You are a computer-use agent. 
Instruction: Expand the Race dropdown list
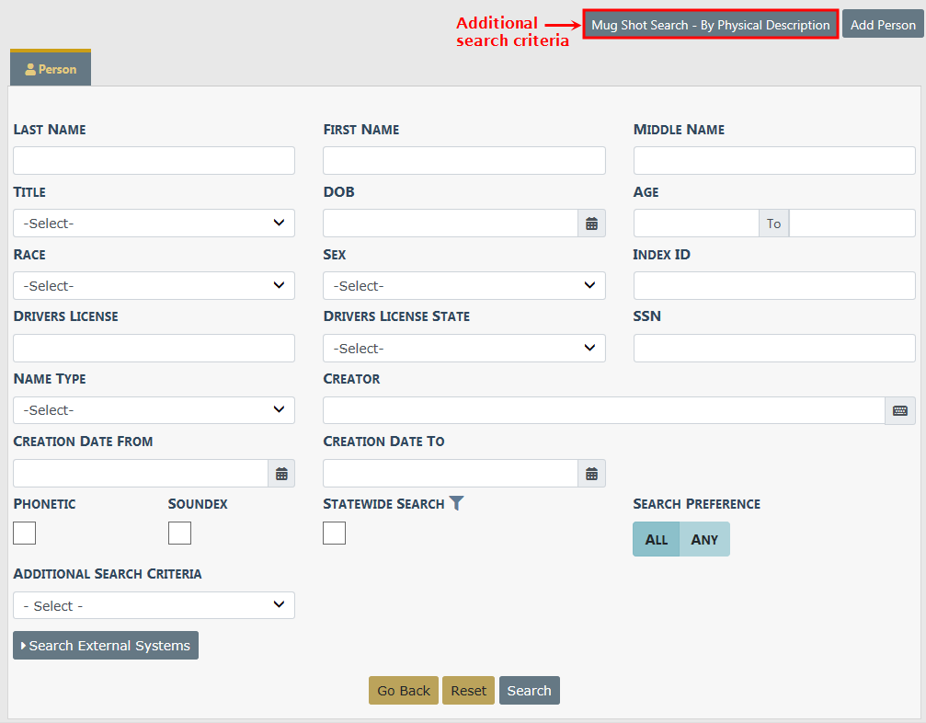click(154, 286)
